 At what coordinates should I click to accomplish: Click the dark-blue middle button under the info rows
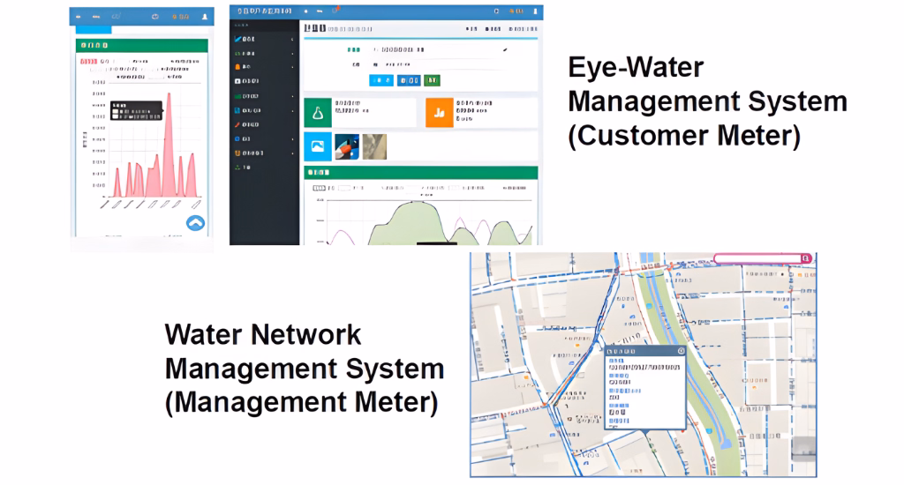coord(409,80)
